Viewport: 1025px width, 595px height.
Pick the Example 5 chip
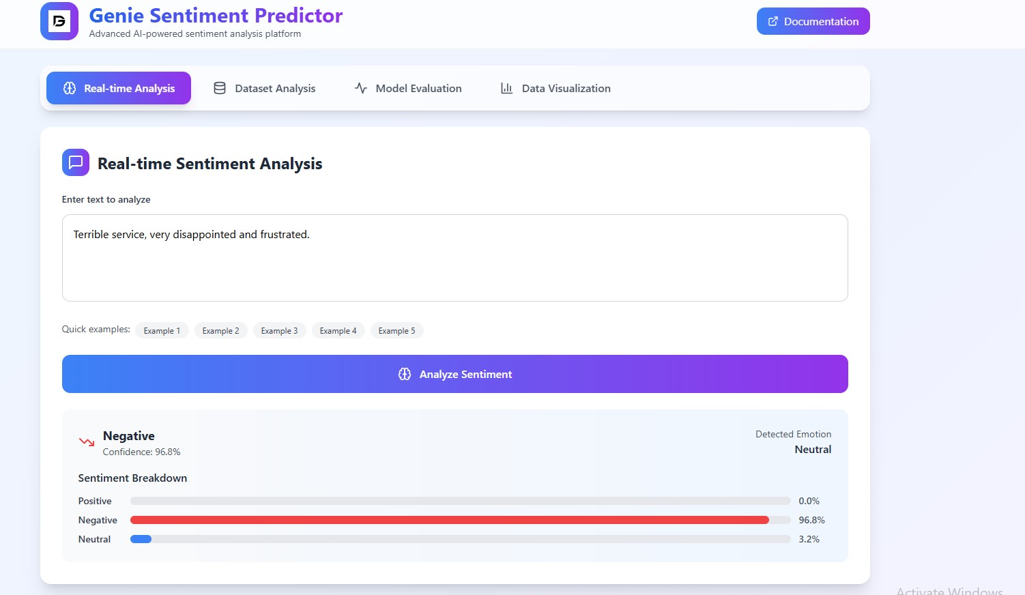pos(396,331)
